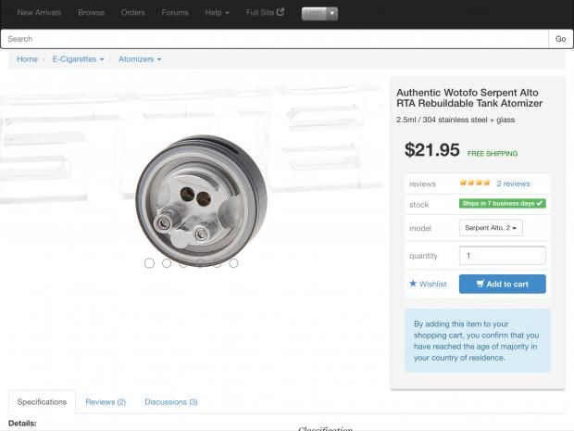Click the age of majority notice text

(477, 341)
